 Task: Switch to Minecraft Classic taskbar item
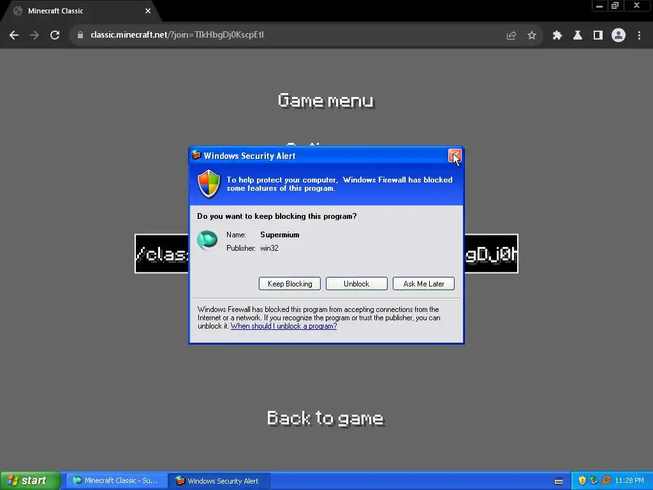pyautogui.click(x=117, y=480)
